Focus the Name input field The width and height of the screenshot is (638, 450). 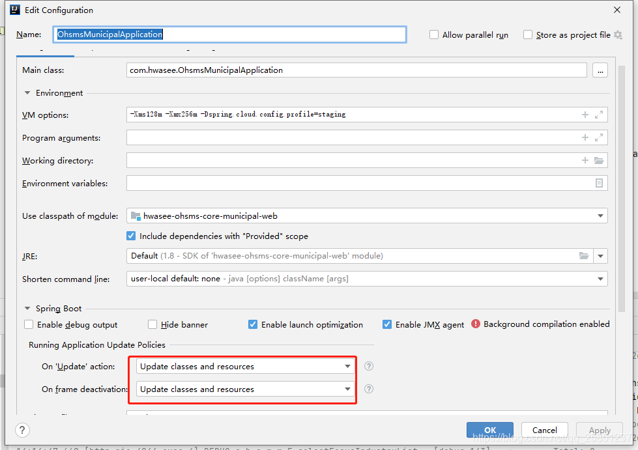pyautogui.click(x=229, y=35)
